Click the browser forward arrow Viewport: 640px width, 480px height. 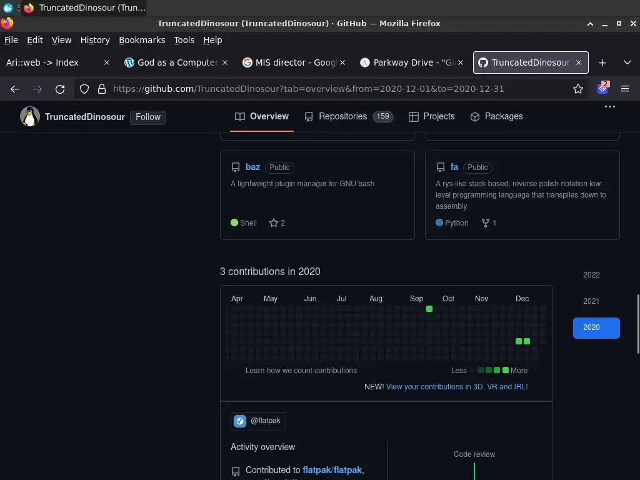tap(37, 89)
